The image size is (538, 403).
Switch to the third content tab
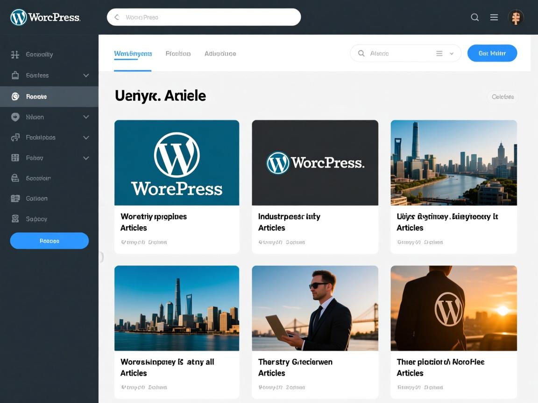click(220, 54)
